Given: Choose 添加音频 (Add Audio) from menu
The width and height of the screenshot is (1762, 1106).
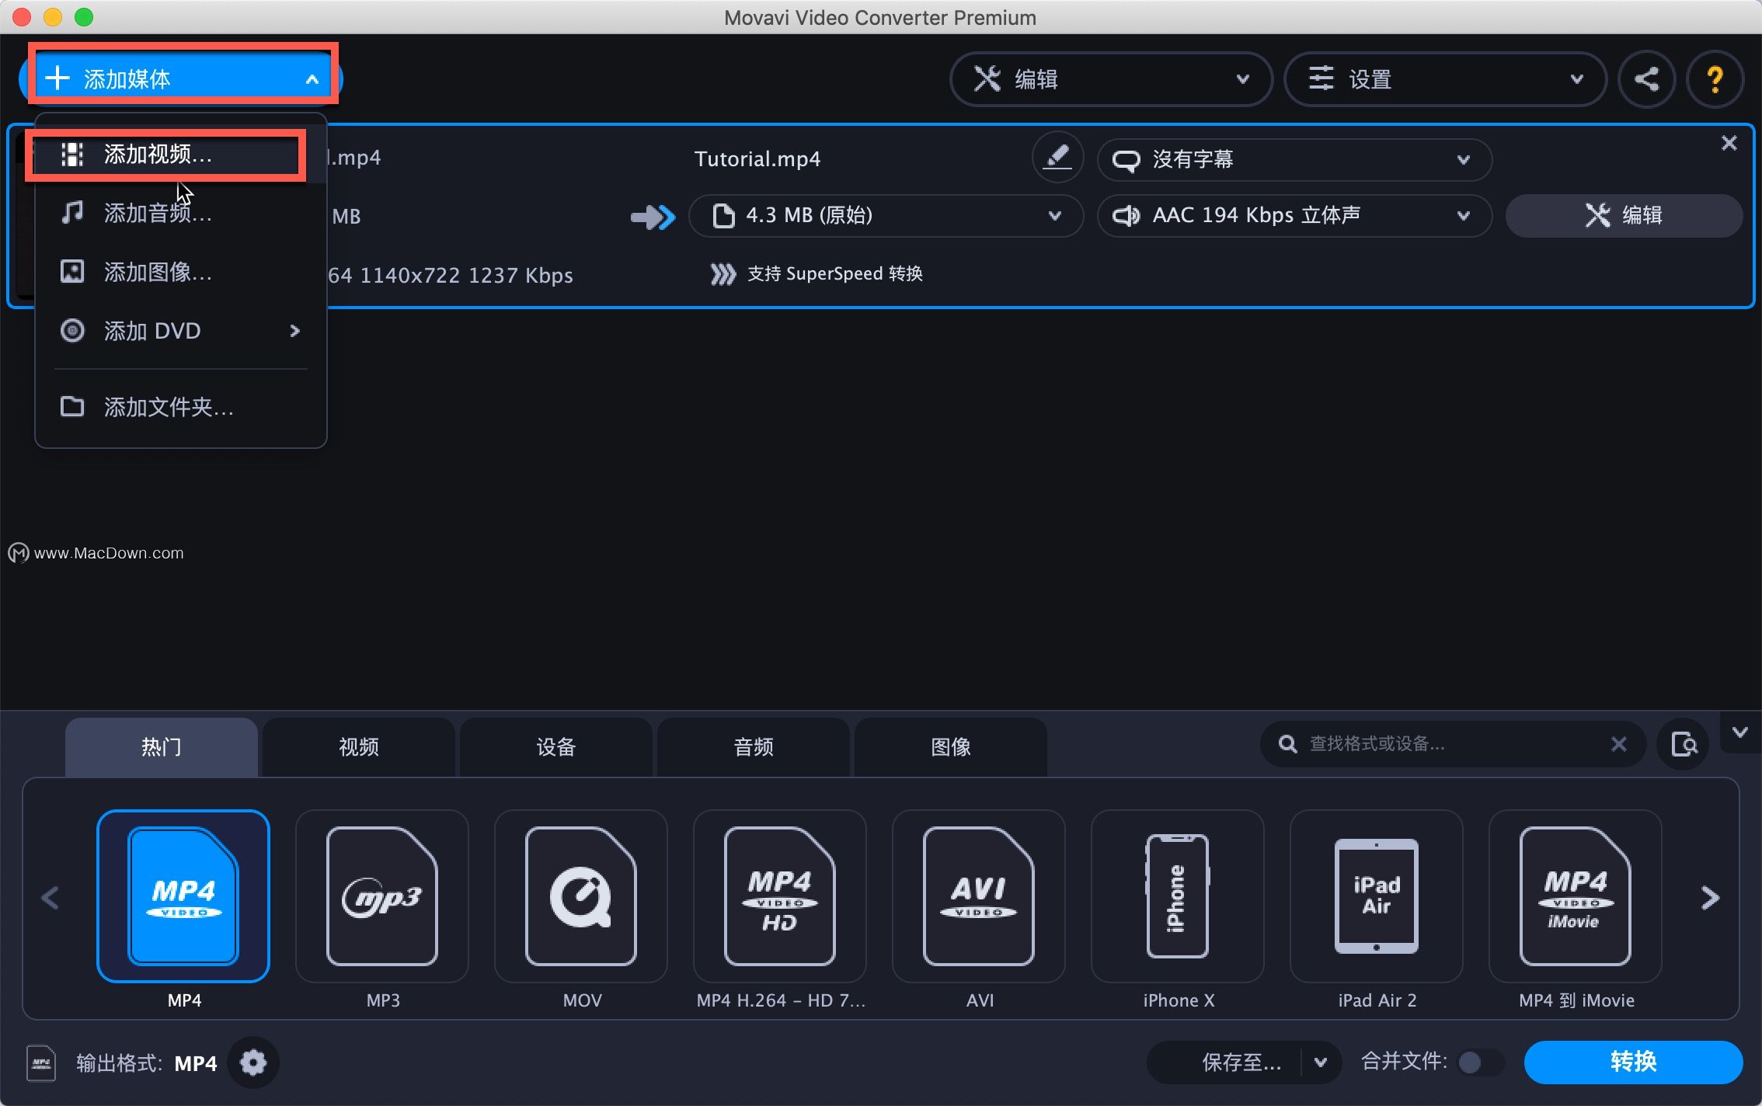Looking at the screenshot, I should (x=180, y=213).
